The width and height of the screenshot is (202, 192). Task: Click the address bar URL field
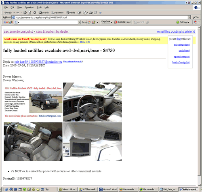click(x=100, y=17)
